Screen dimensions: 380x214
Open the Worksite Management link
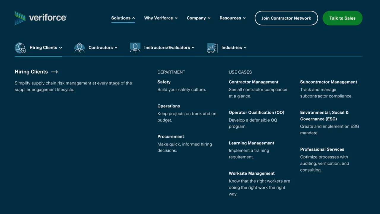[252, 174]
